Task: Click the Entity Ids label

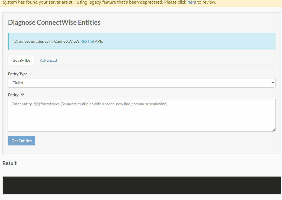Action: click(16, 95)
